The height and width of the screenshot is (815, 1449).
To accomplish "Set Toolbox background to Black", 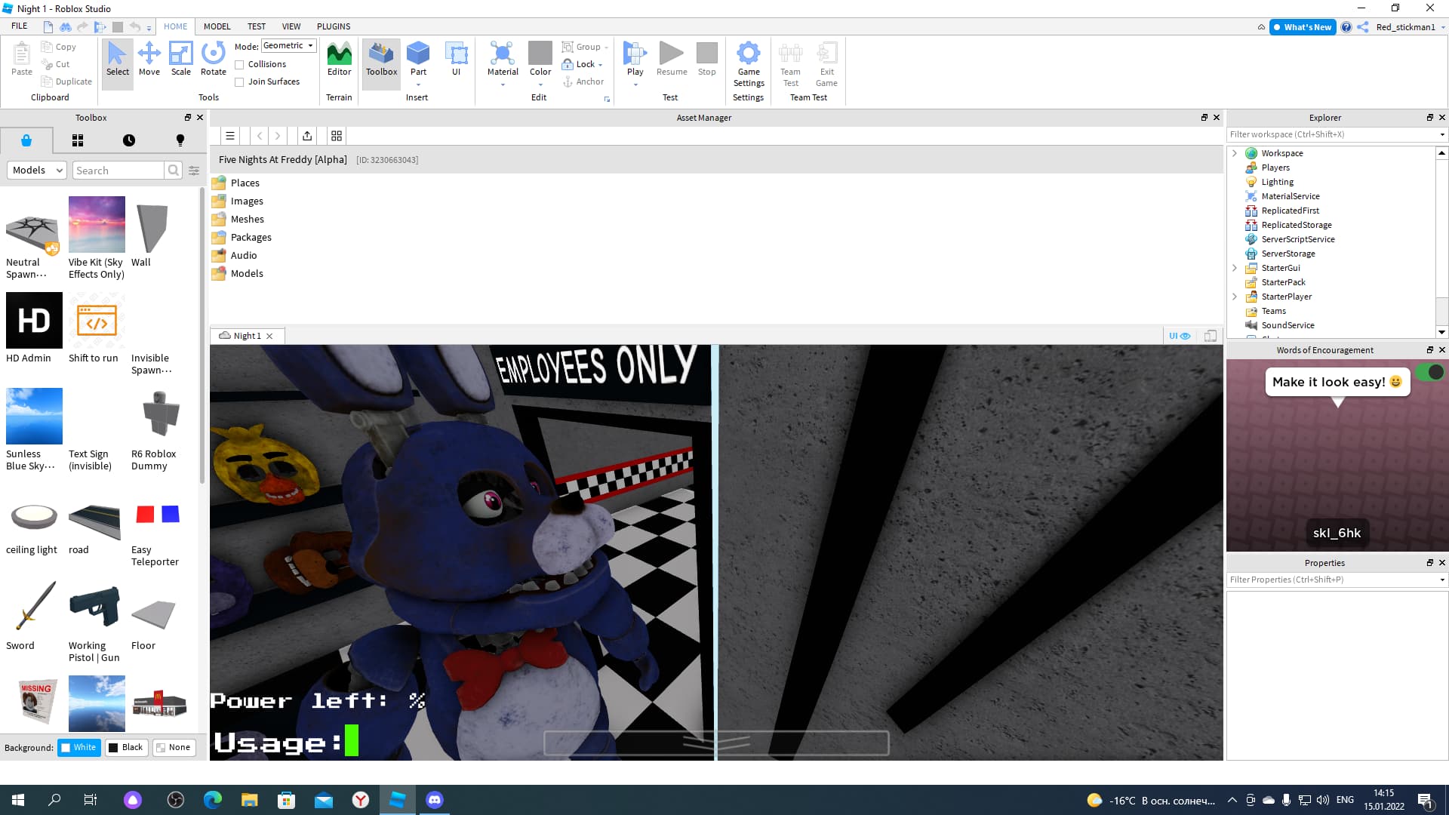I will [125, 747].
